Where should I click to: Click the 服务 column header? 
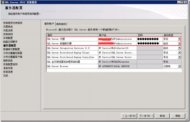click(x=72, y=35)
